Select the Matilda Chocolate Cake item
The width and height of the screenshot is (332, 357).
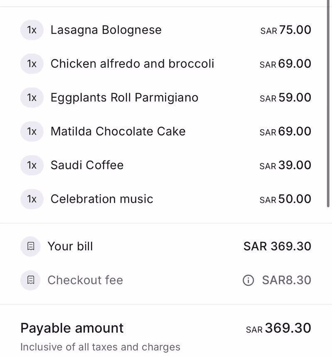(118, 131)
